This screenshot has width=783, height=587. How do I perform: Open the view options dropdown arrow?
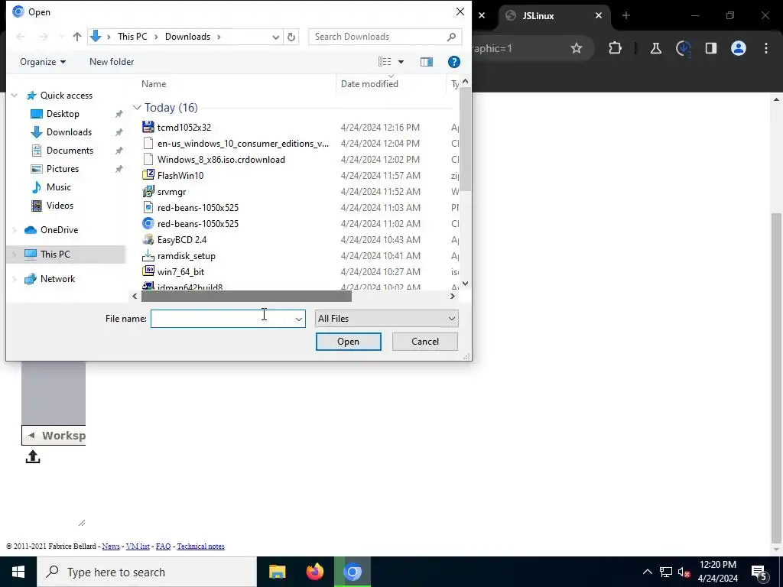(401, 62)
